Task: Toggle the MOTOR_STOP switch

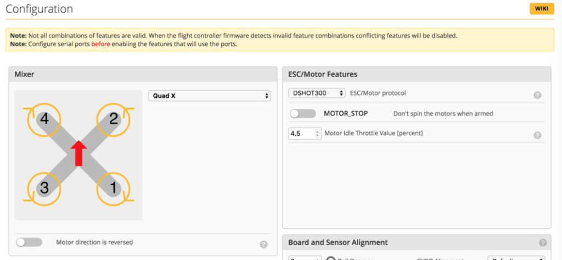Action: pyautogui.click(x=303, y=114)
